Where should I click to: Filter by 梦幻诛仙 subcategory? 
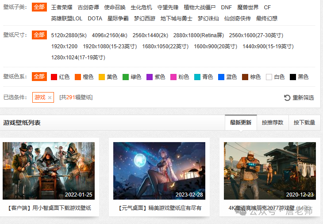point(208,19)
